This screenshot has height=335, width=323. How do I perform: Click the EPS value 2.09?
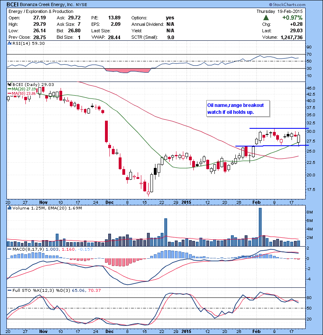(x=115, y=24)
